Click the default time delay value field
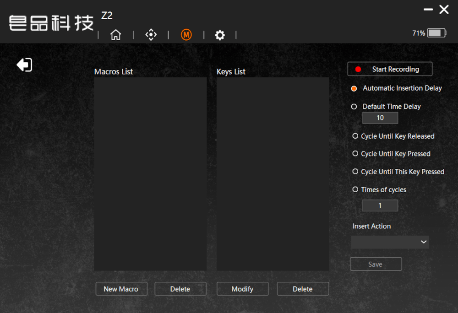The width and height of the screenshot is (458, 313). (380, 118)
